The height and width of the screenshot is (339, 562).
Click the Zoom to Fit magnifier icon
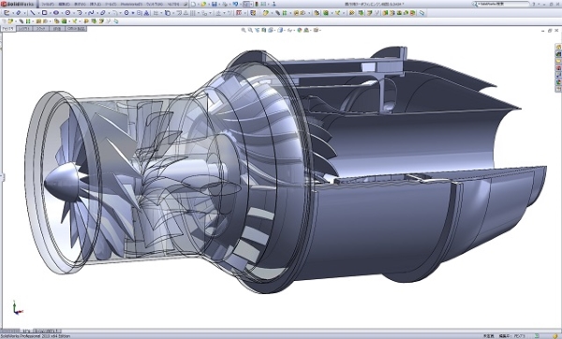(244, 31)
